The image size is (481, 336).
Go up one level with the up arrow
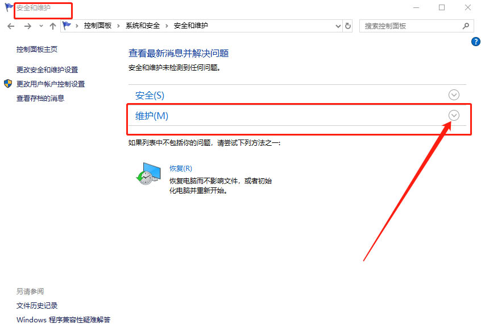(53, 26)
